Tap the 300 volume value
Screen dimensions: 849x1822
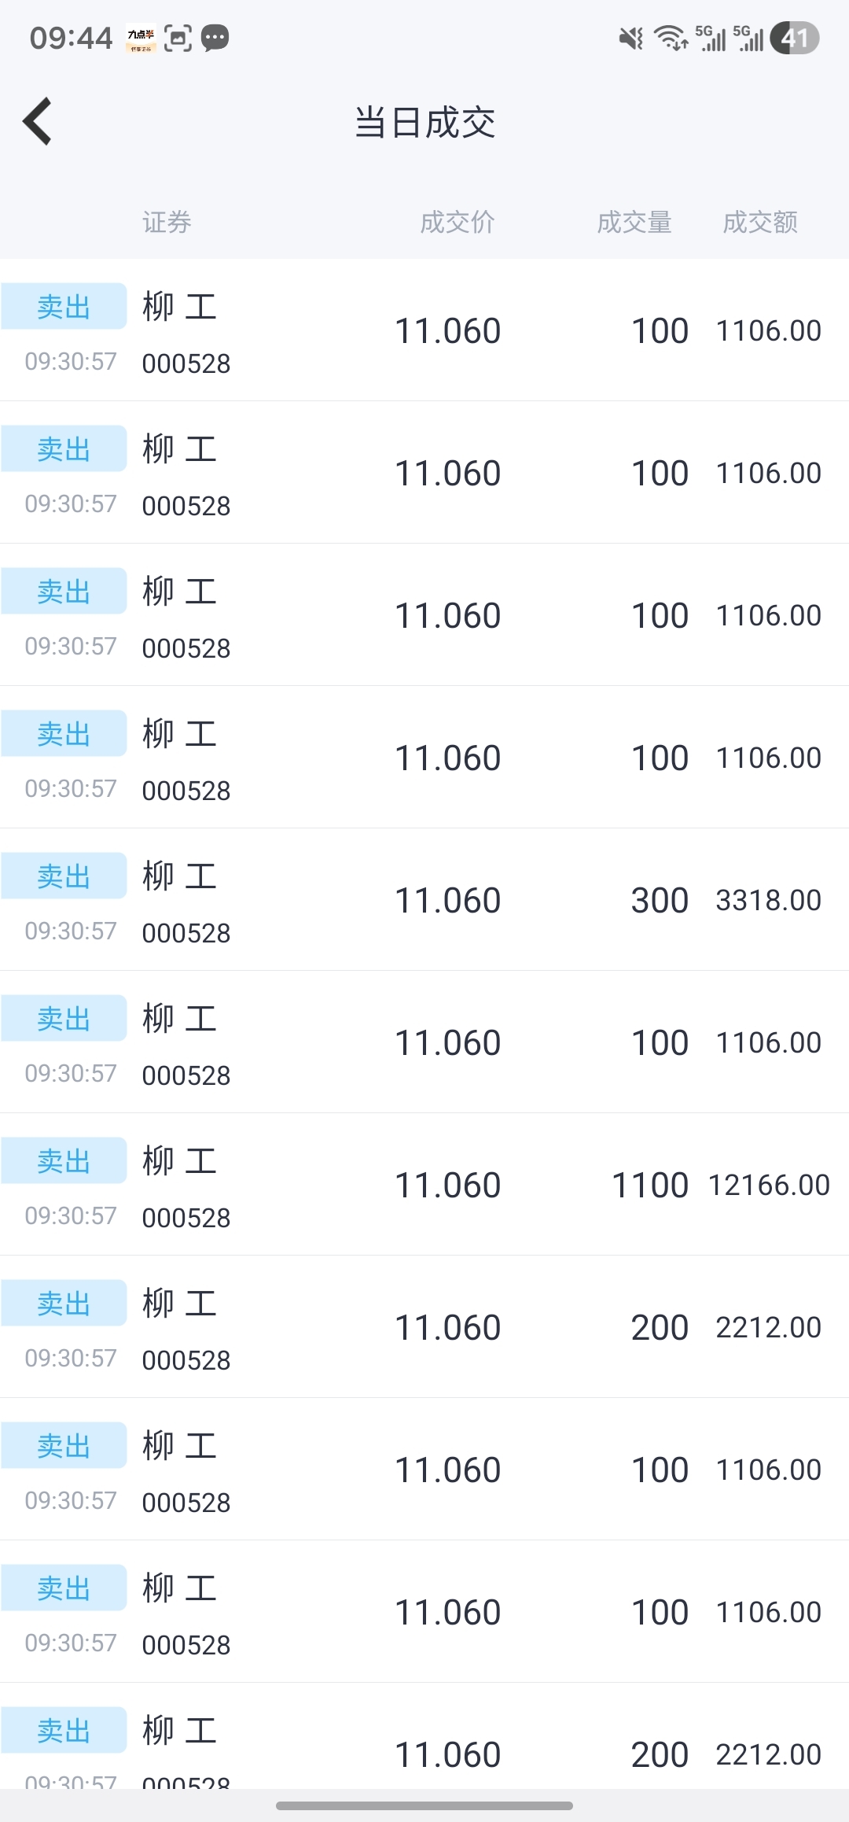(x=660, y=900)
